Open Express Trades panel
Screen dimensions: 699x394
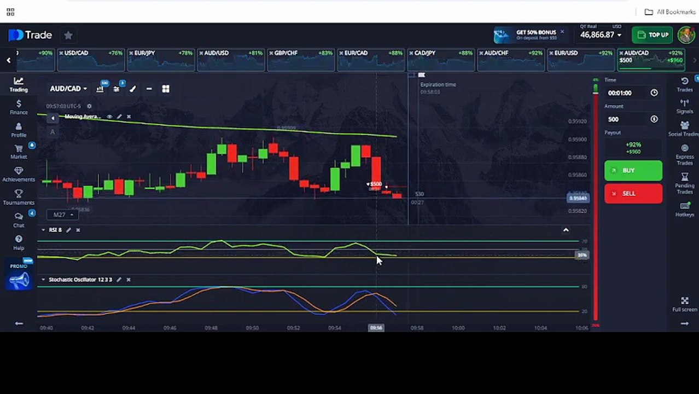[x=684, y=155]
